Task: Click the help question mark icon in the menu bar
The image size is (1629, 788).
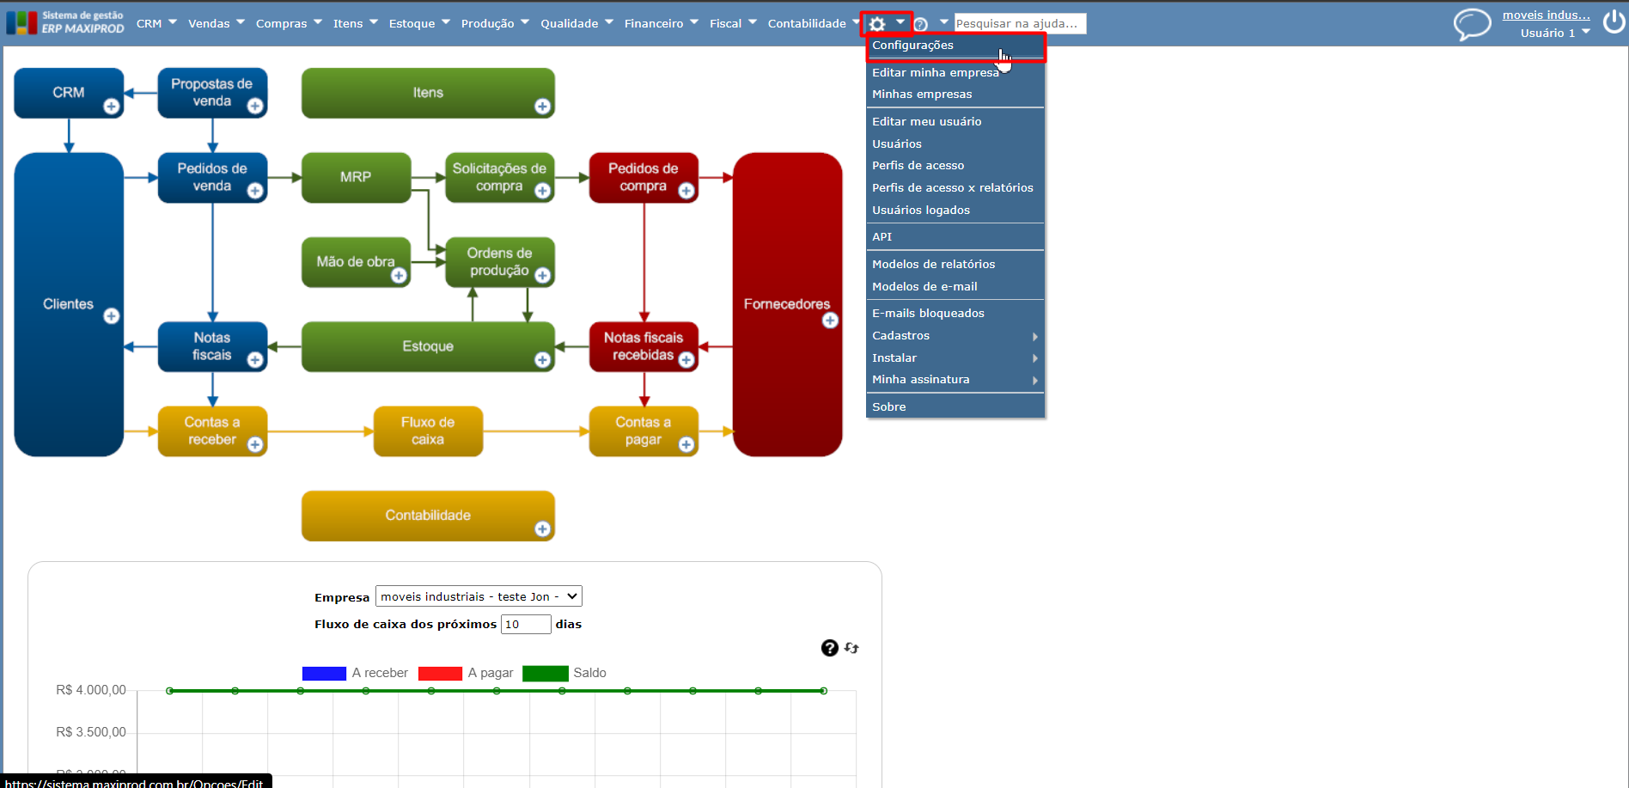Action: pos(921,24)
